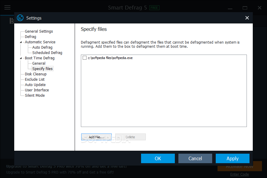Open Scheduled Defrag settings

(47, 53)
